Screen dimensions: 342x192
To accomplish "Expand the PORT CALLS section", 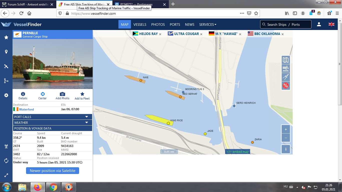I will pos(53,117).
